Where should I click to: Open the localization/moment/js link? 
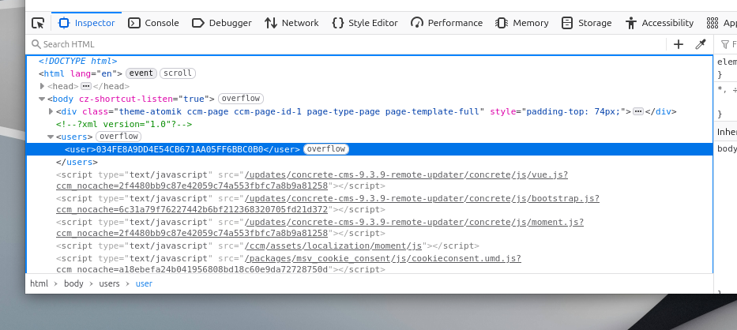[x=333, y=246]
